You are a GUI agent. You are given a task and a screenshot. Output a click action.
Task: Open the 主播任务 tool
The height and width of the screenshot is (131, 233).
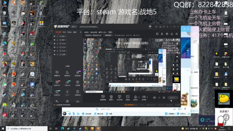(77, 93)
